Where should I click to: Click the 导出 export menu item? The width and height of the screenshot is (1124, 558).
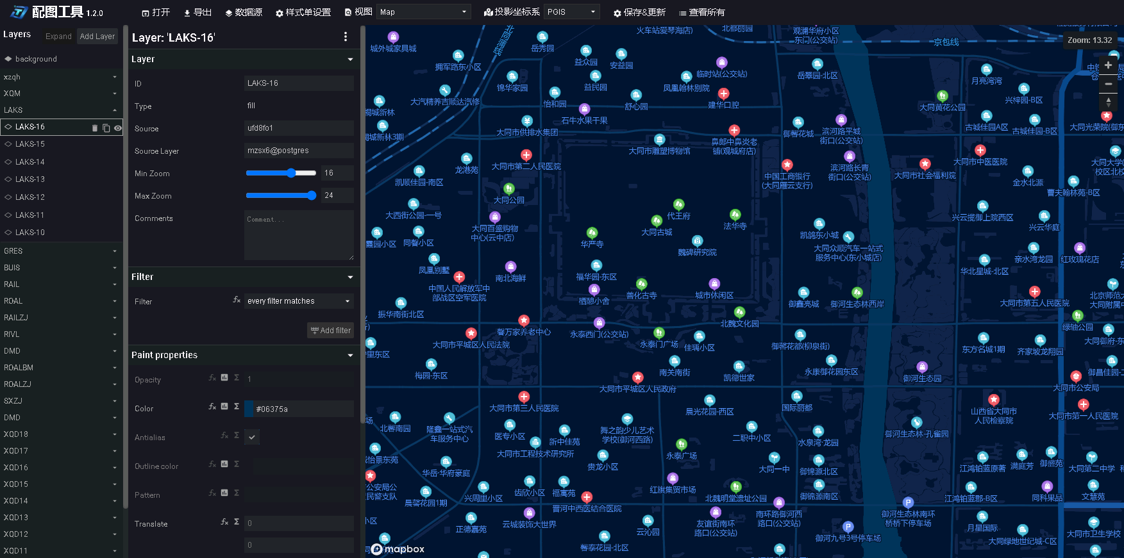[197, 12]
